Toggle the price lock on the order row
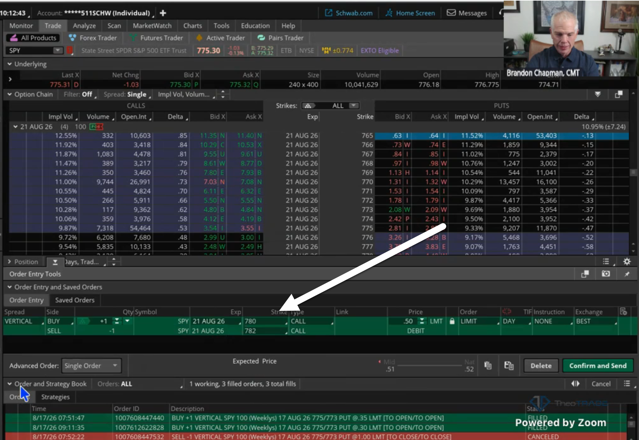 click(452, 321)
